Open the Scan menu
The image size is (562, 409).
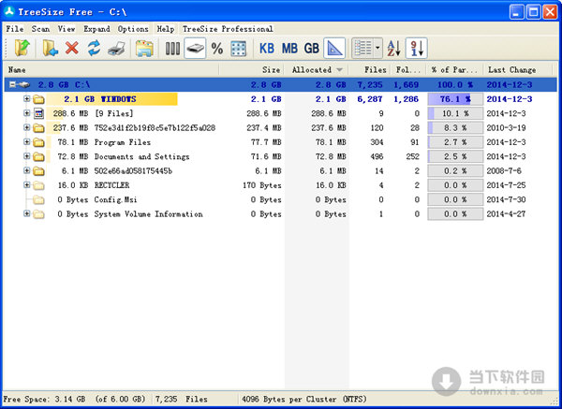(40, 29)
